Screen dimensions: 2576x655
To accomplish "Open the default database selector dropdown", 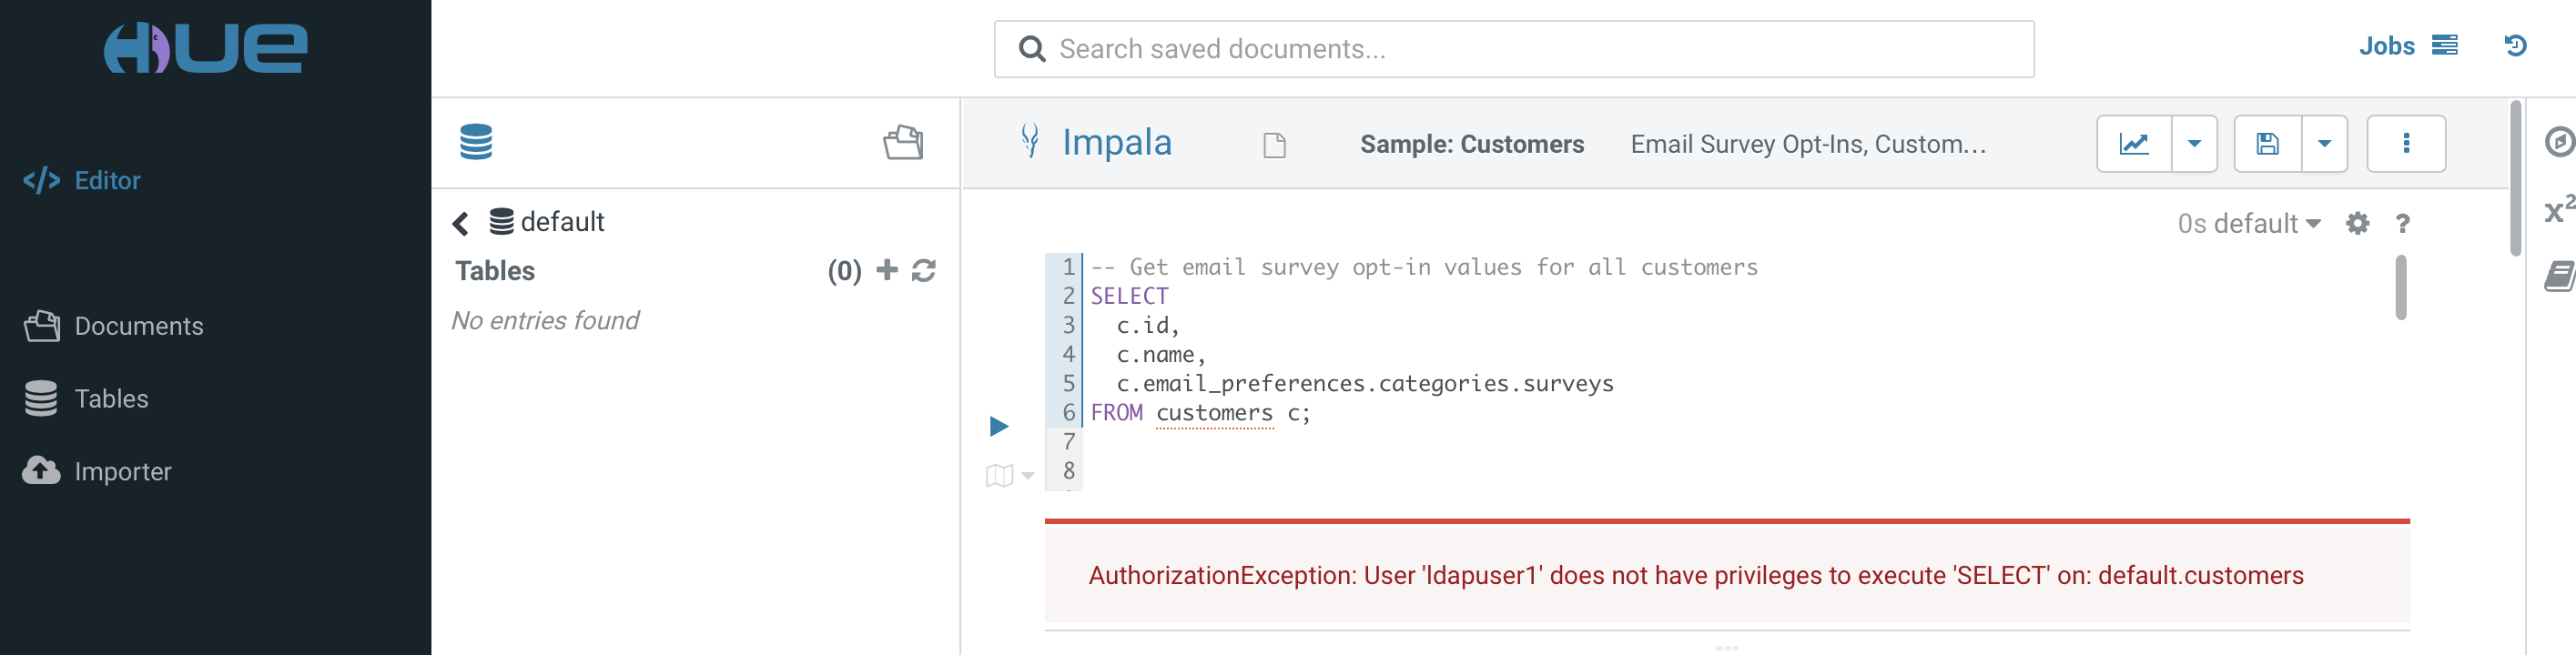I will coord(2249,224).
